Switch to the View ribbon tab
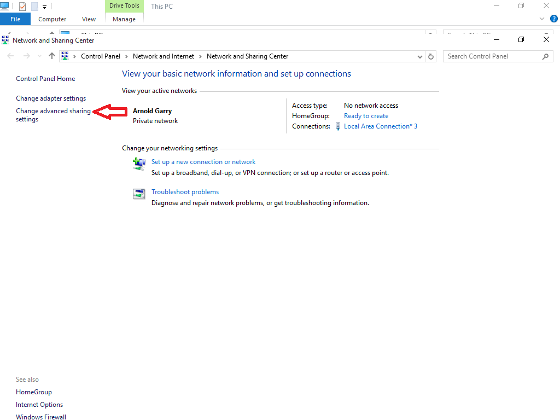Image resolution: width=560 pixels, height=420 pixels. (89, 19)
